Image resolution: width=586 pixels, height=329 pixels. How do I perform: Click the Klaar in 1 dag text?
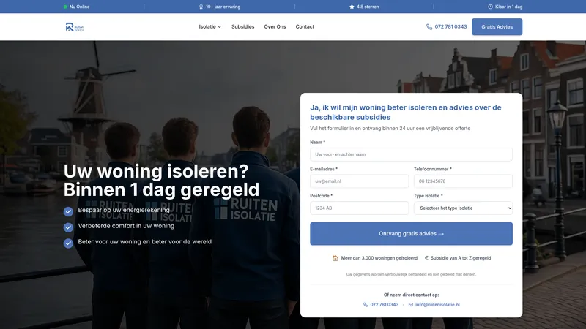(508, 7)
